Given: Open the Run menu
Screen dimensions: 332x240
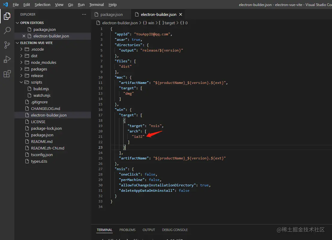Looking at the screenshot, I should tap(81, 5).
